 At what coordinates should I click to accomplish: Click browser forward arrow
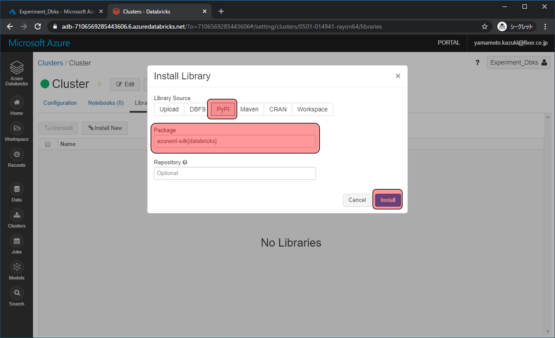click(x=24, y=26)
